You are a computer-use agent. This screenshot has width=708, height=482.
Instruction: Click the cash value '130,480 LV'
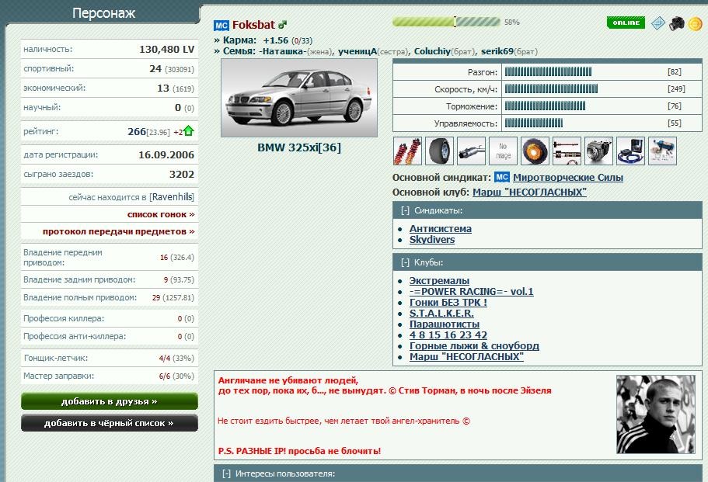166,49
